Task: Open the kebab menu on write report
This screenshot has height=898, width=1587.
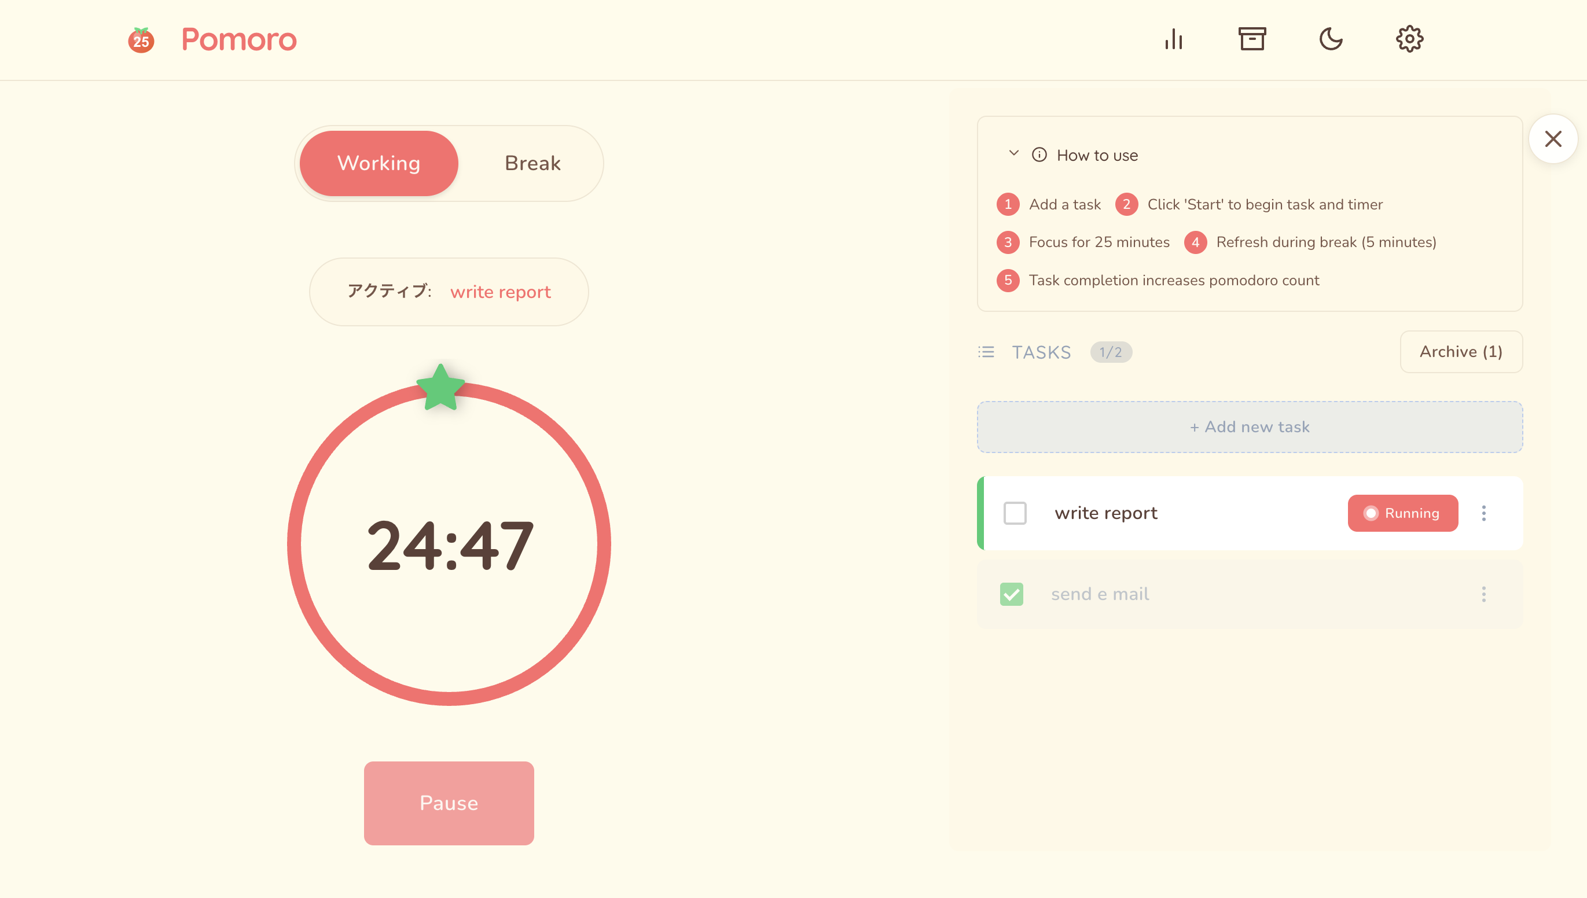Action: pyautogui.click(x=1484, y=513)
